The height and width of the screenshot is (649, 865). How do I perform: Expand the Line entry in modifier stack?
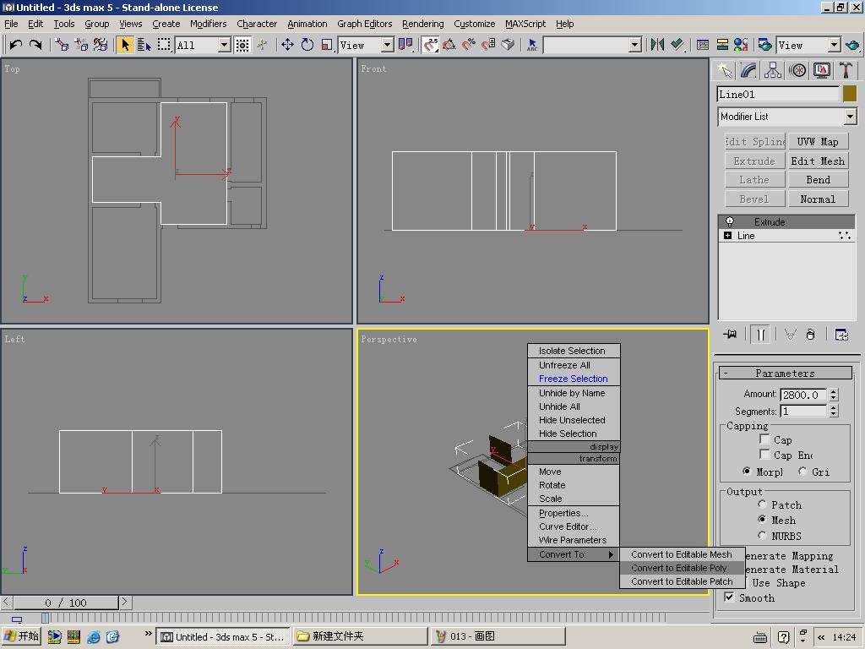click(x=727, y=236)
